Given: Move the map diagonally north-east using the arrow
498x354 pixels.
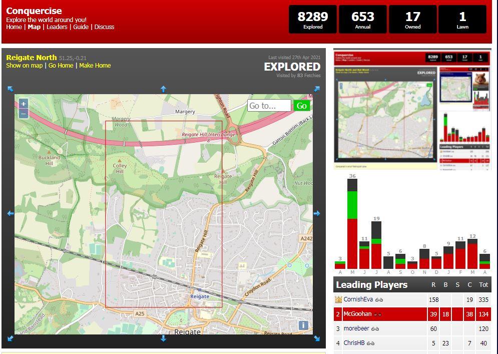Looking at the screenshot, I should coord(317,89).
